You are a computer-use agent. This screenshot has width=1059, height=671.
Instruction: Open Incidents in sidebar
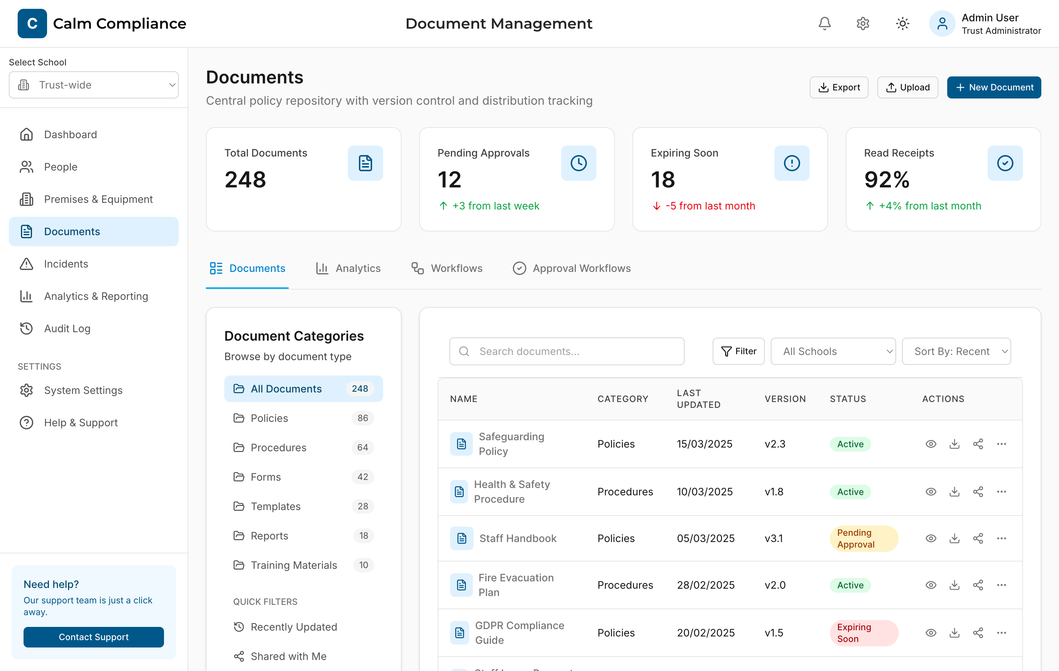[x=94, y=263]
